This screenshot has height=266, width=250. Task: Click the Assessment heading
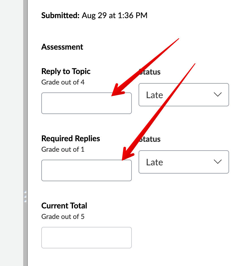tap(62, 47)
